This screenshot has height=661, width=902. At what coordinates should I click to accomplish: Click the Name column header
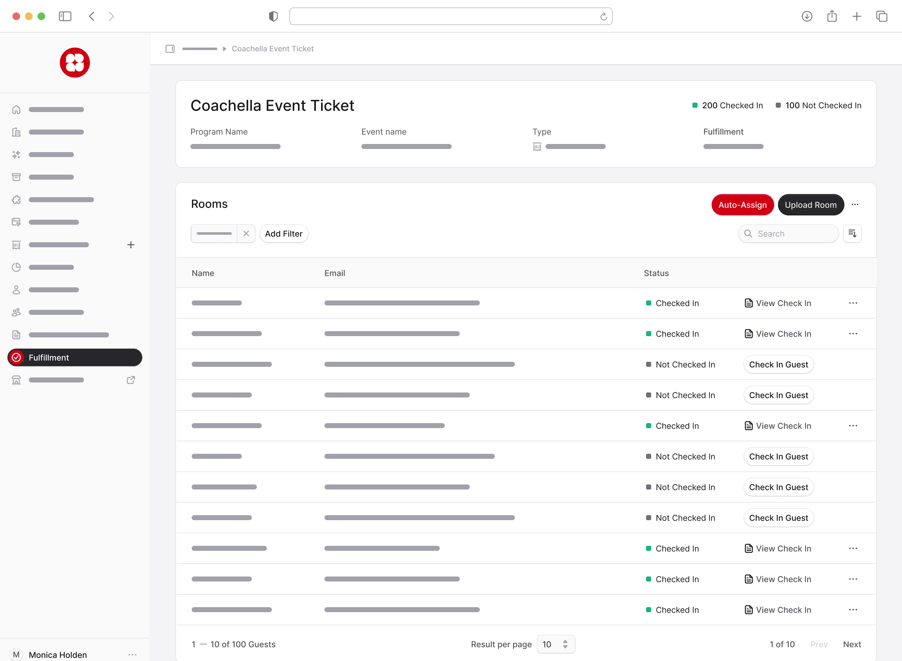[203, 273]
